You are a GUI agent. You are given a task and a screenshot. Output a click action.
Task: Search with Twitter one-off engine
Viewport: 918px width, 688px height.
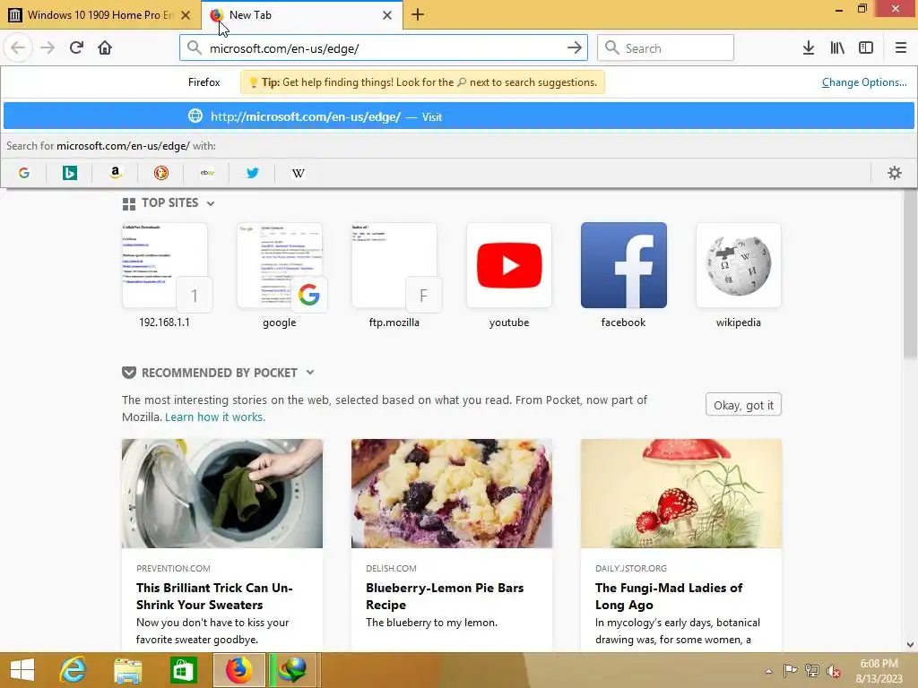pyautogui.click(x=252, y=173)
